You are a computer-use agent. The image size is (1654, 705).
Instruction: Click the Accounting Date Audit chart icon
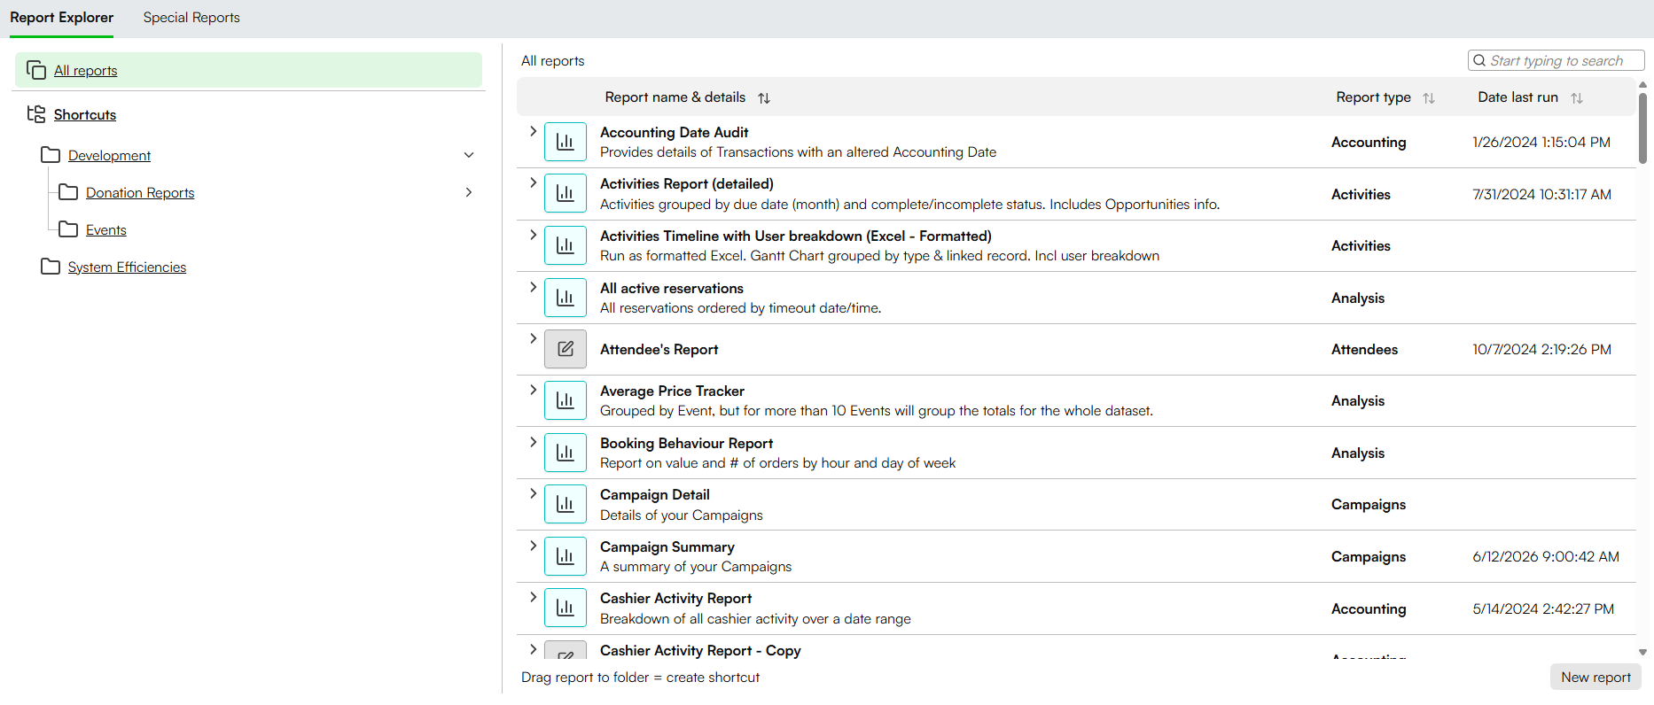(566, 142)
